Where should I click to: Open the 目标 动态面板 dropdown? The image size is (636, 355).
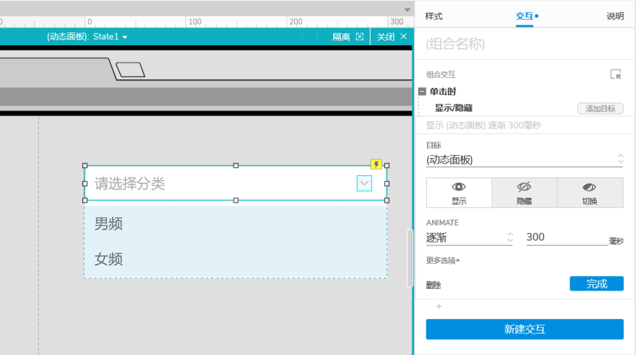pos(525,160)
